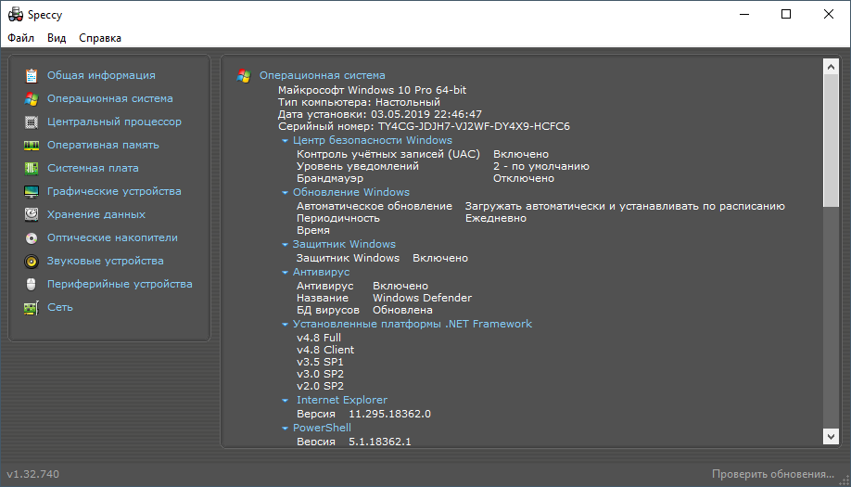Click Майкрософт Windows 10 Pro 64-bit text
The image size is (851, 487).
tap(373, 90)
